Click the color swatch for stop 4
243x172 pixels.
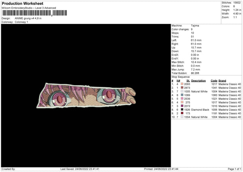tap(182, 95)
